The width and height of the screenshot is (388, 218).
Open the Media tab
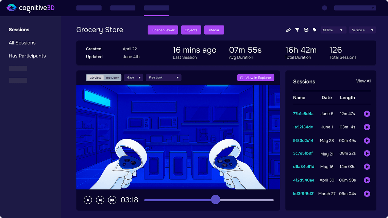(214, 30)
